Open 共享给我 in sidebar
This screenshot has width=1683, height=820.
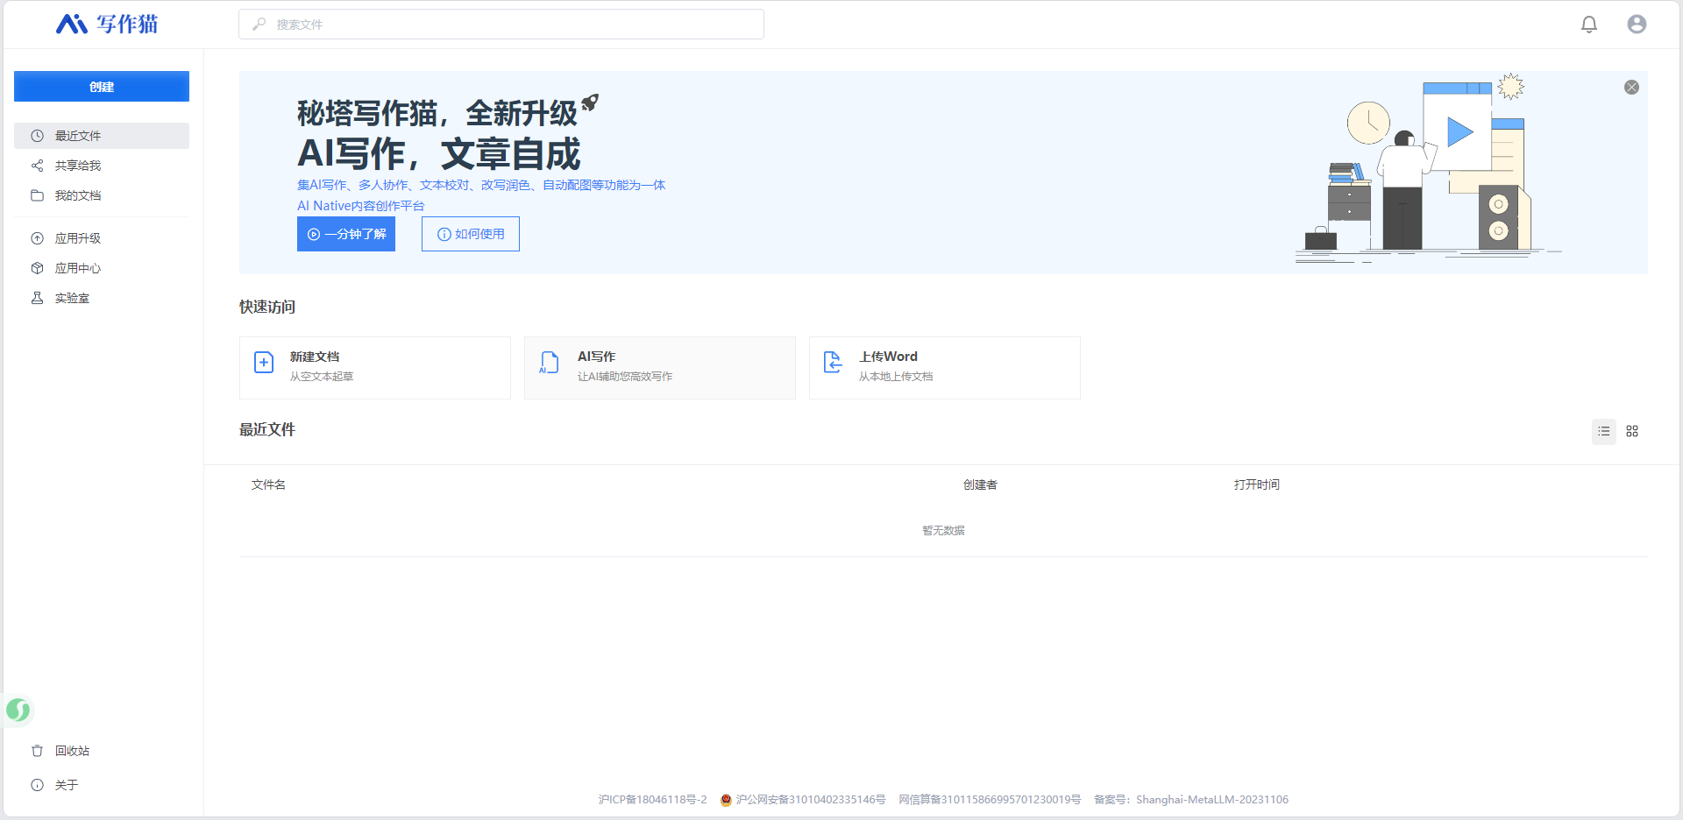click(77, 166)
